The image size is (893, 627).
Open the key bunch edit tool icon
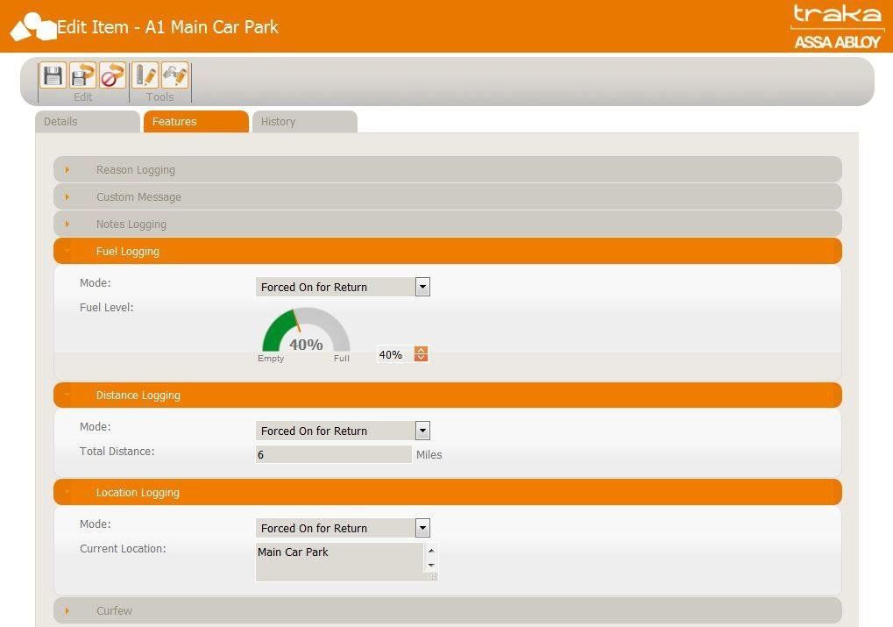click(x=175, y=75)
